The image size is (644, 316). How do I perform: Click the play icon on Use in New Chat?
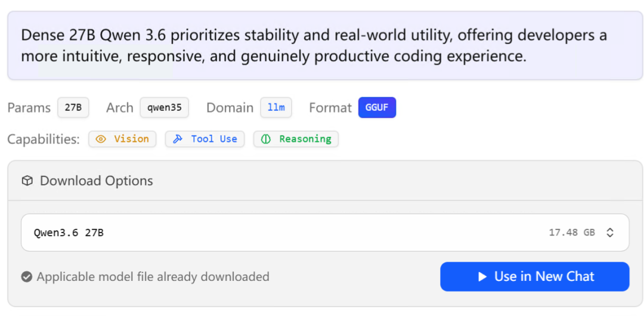482,277
